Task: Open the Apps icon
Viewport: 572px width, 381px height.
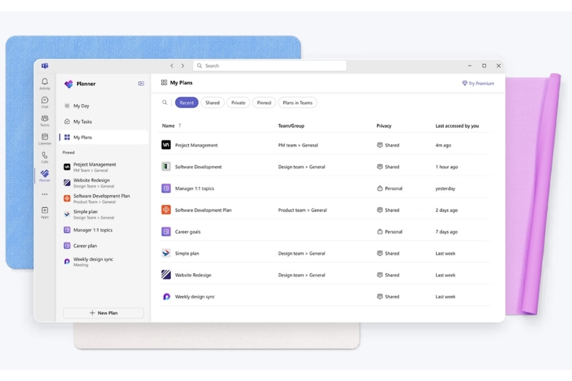Action: [44, 210]
